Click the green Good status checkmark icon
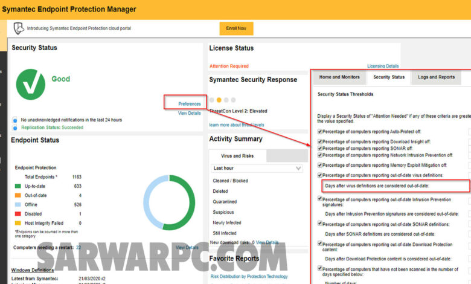Screen dimensions: 471x284 pyautogui.click(x=31, y=85)
